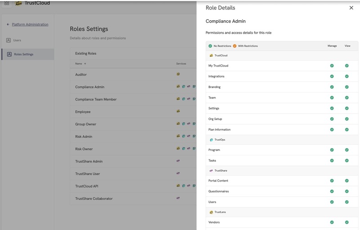
Task: Click the TrustCloud section header icon
Action: click(211, 55)
